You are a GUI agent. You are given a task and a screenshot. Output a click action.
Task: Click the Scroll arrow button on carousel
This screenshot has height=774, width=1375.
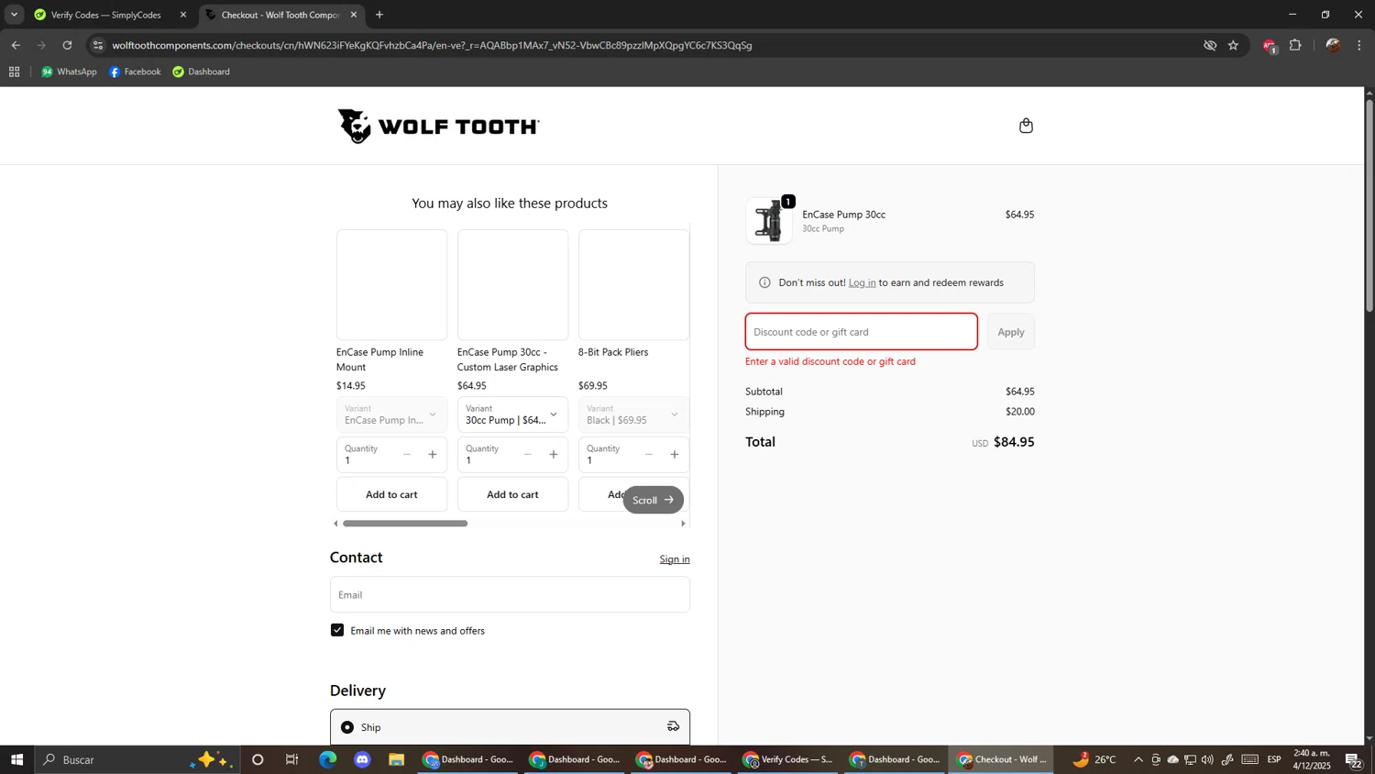654,500
